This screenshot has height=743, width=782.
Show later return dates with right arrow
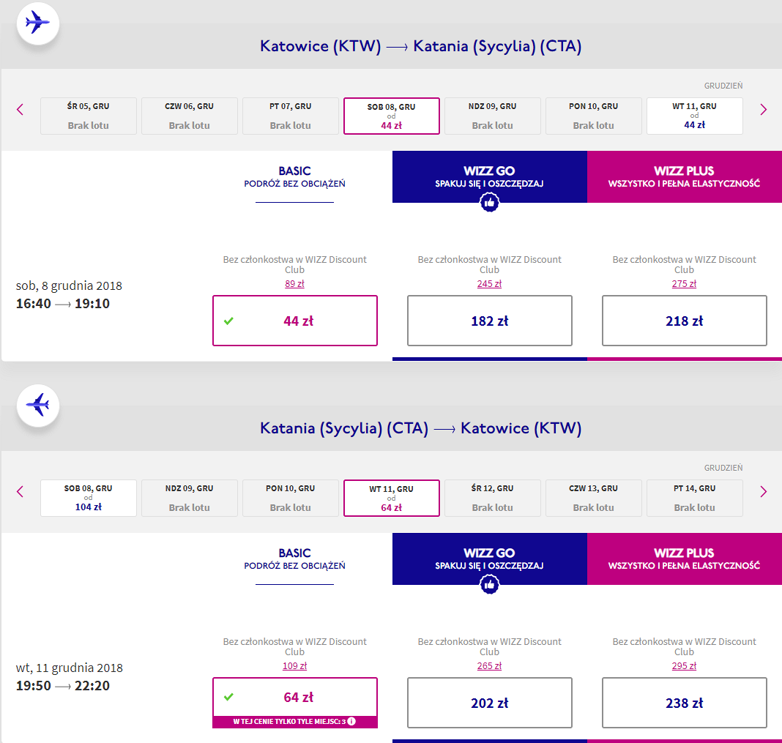[763, 492]
